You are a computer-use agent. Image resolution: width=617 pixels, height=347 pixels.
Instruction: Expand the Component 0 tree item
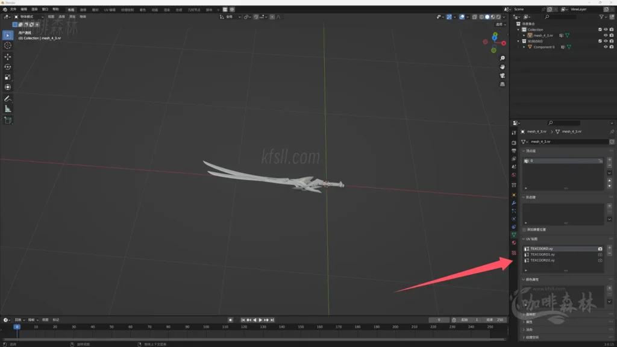pos(524,47)
